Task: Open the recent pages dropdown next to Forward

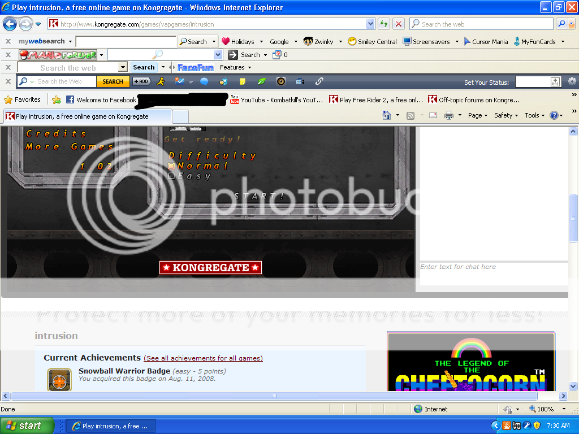Action: [38, 24]
